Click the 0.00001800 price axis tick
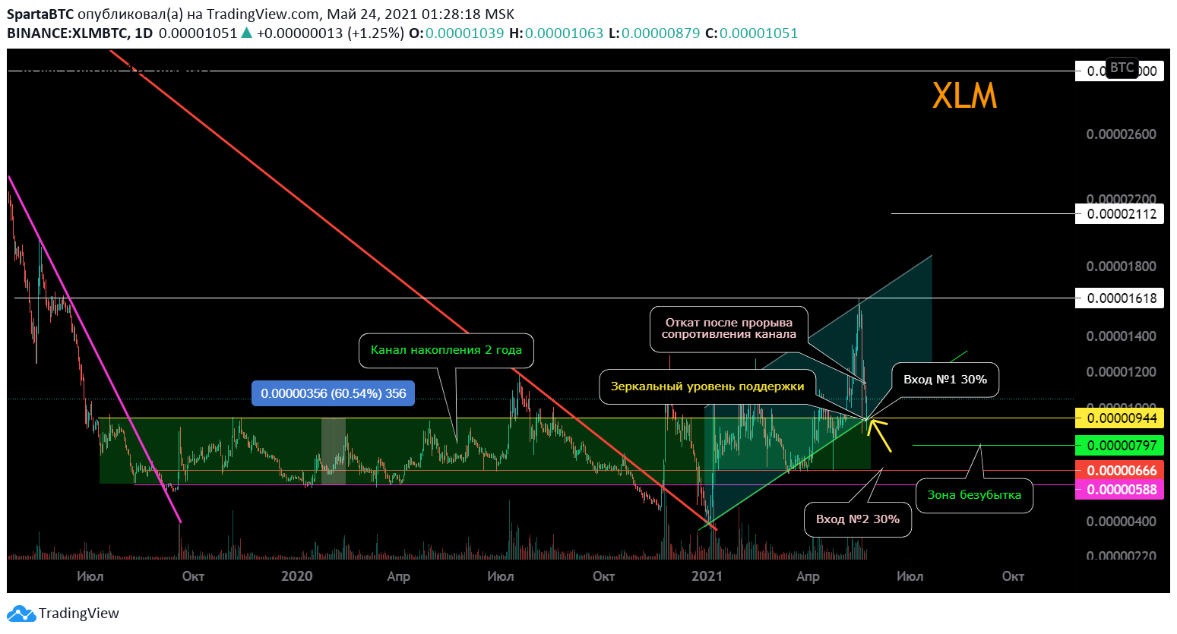The width and height of the screenshot is (1177, 634). tap(1122, 267)
